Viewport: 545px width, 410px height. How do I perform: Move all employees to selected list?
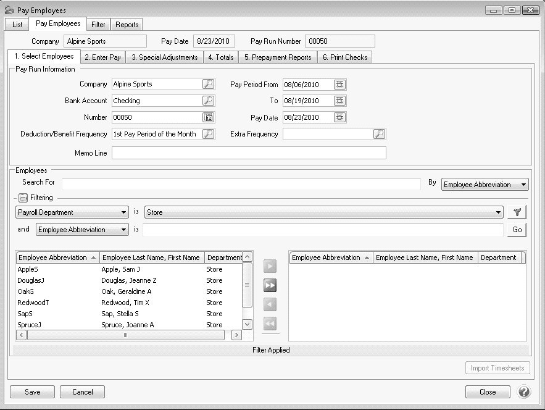click(x=270, y=285)
